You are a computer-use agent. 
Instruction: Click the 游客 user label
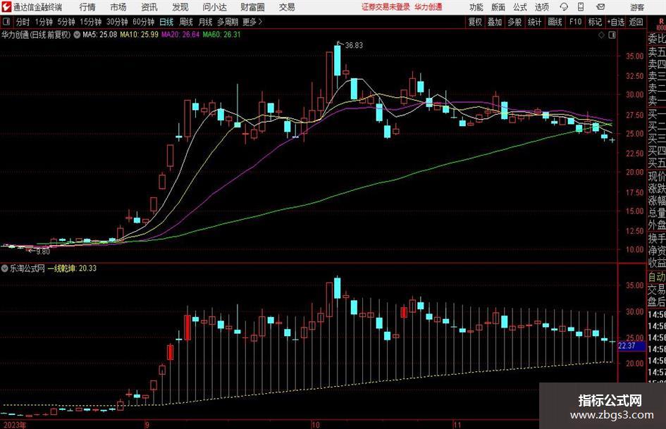click(x=636, y=7)
